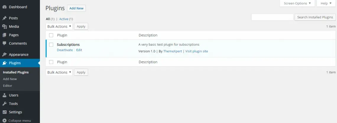Screen dimensions: 337x123
Task: Expand the Screen Options panel
Action: pos(297,4)
